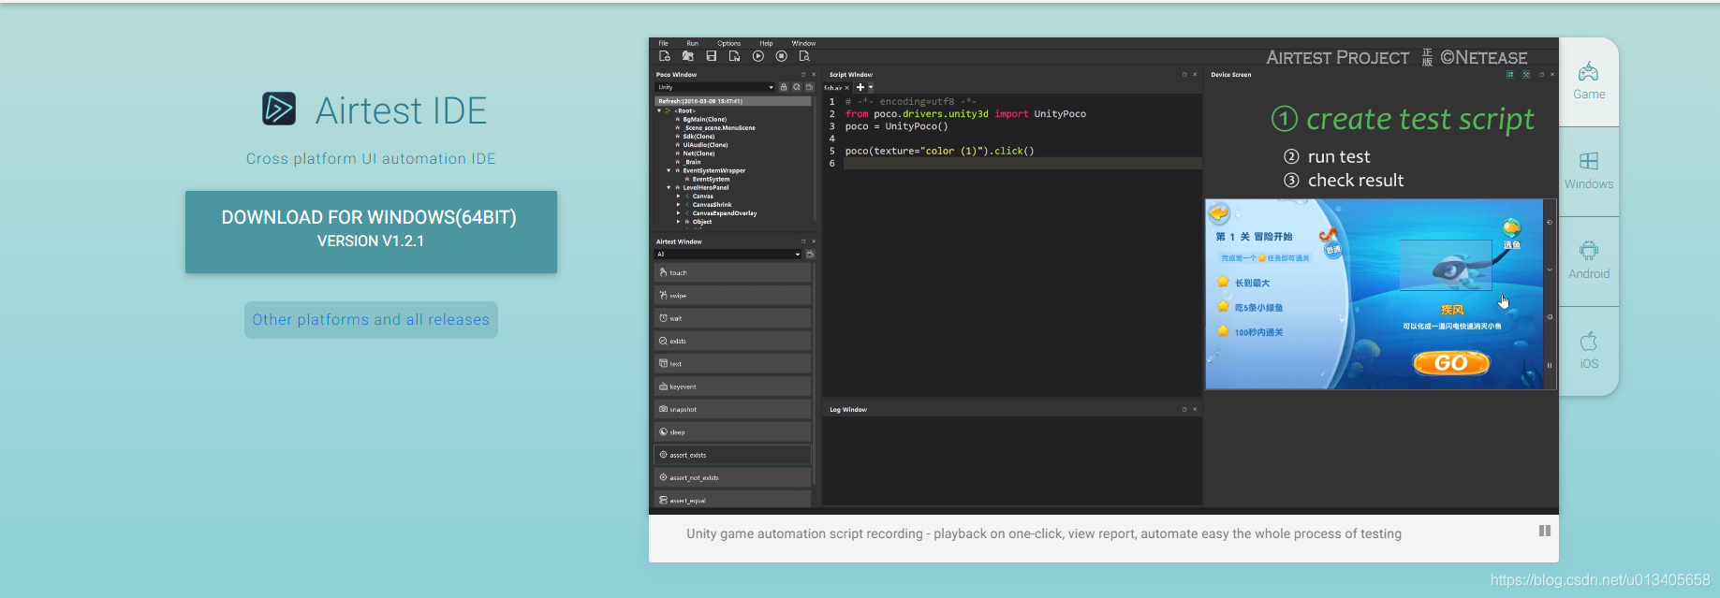The image size is (1720, 598).
Task: Switch to the Windows platform tab
Action: [1589, 171]
